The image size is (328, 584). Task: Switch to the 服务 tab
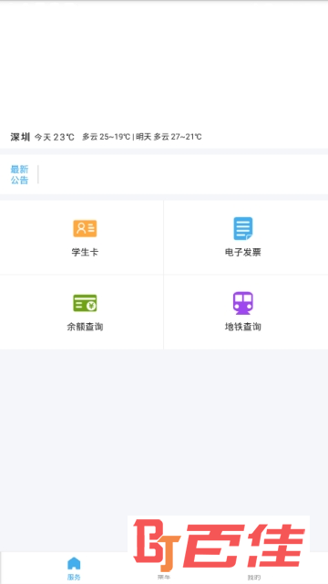pos(74,568)
